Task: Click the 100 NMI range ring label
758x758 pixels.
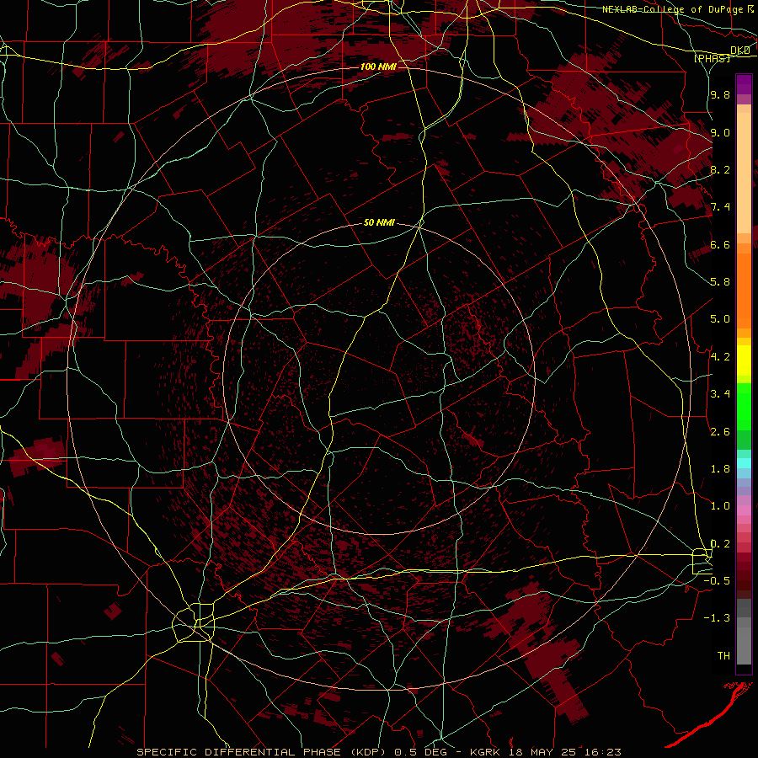Action: (378, 67)
